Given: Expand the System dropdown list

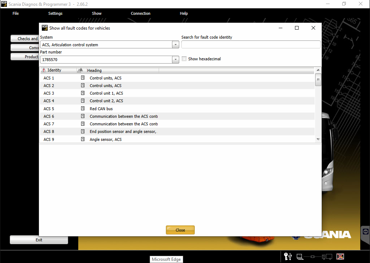Looking at the screenshot, I should click(176, 45).
